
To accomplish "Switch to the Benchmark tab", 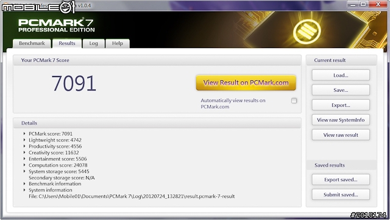I will pos(32,43).
